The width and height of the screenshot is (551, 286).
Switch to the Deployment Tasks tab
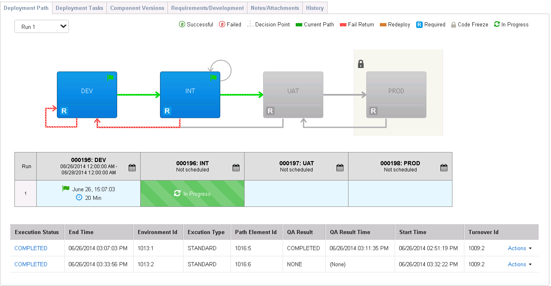tap(79, 8)
